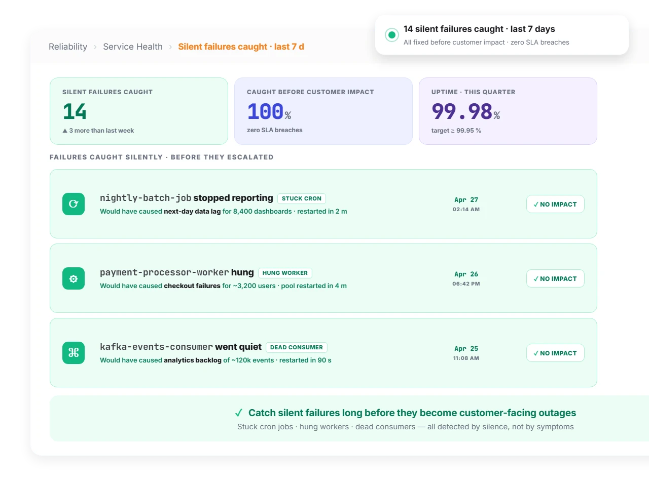
Task: Open the Caught Before Customer Impact card
Action: coord(323,111)
